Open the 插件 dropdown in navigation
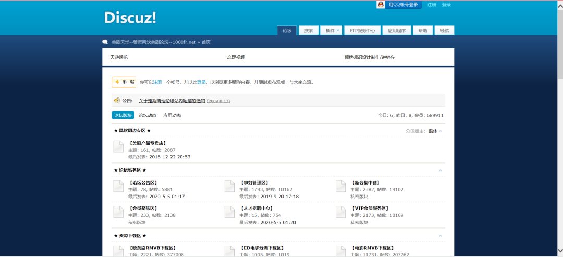This screenshot has height=257, width=563. pos(332,31)
